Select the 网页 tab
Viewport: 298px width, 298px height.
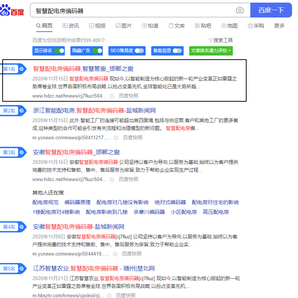(x=44, y=26)
